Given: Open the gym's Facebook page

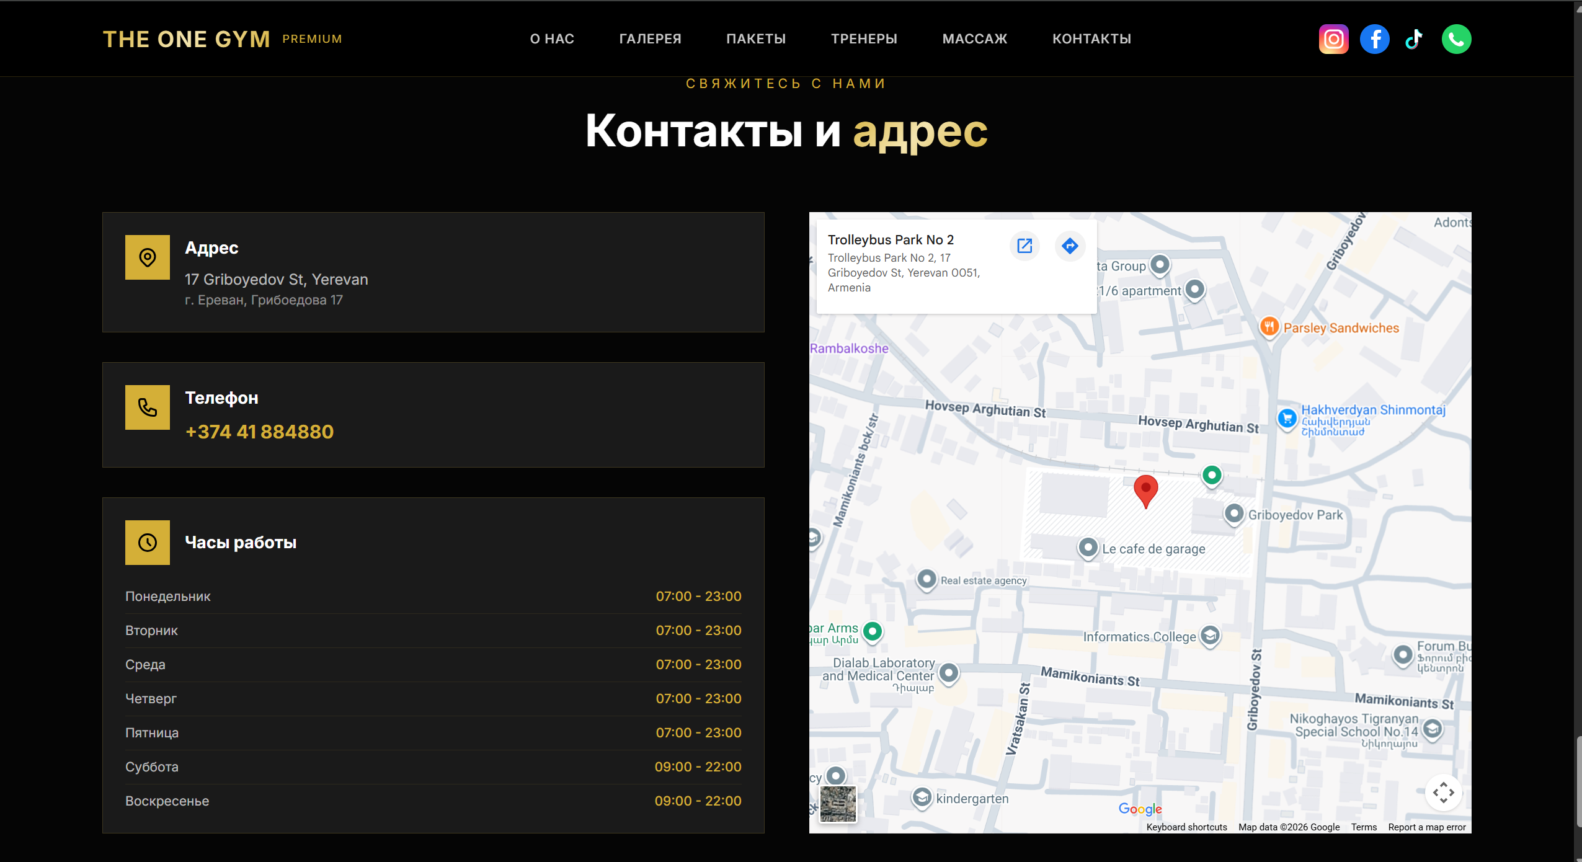Looking at the screenshot, I should [x=1374, y=38].
